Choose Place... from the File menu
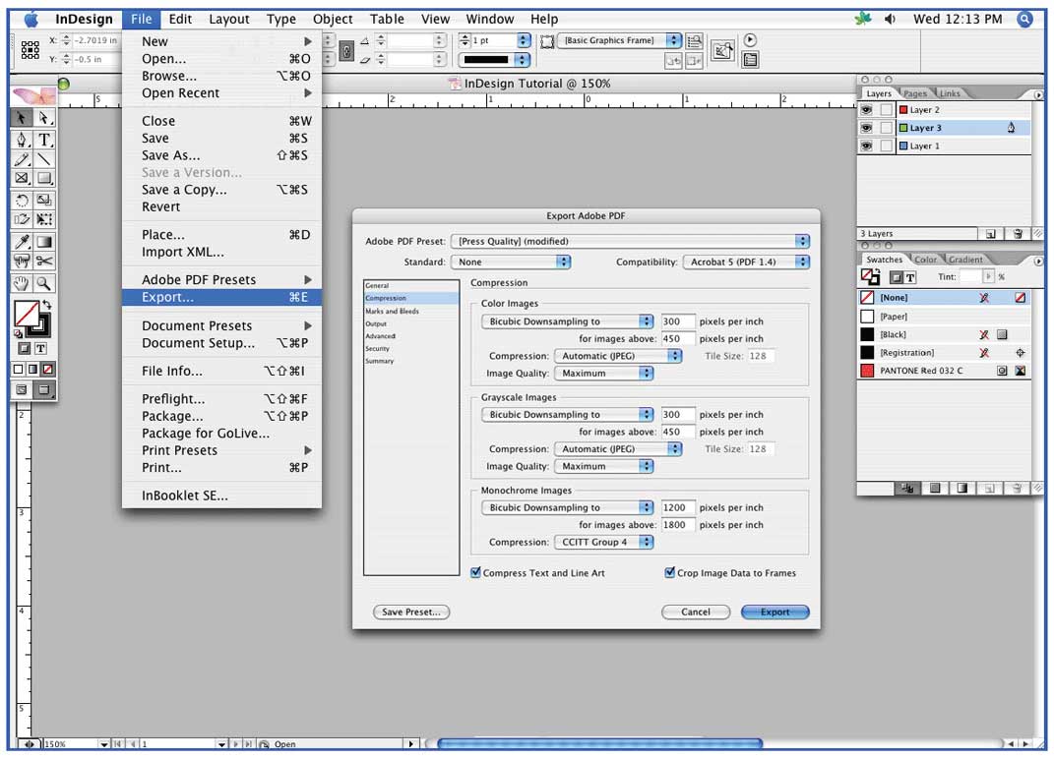This screenshot has width=1054, height=759. [221, 234]
